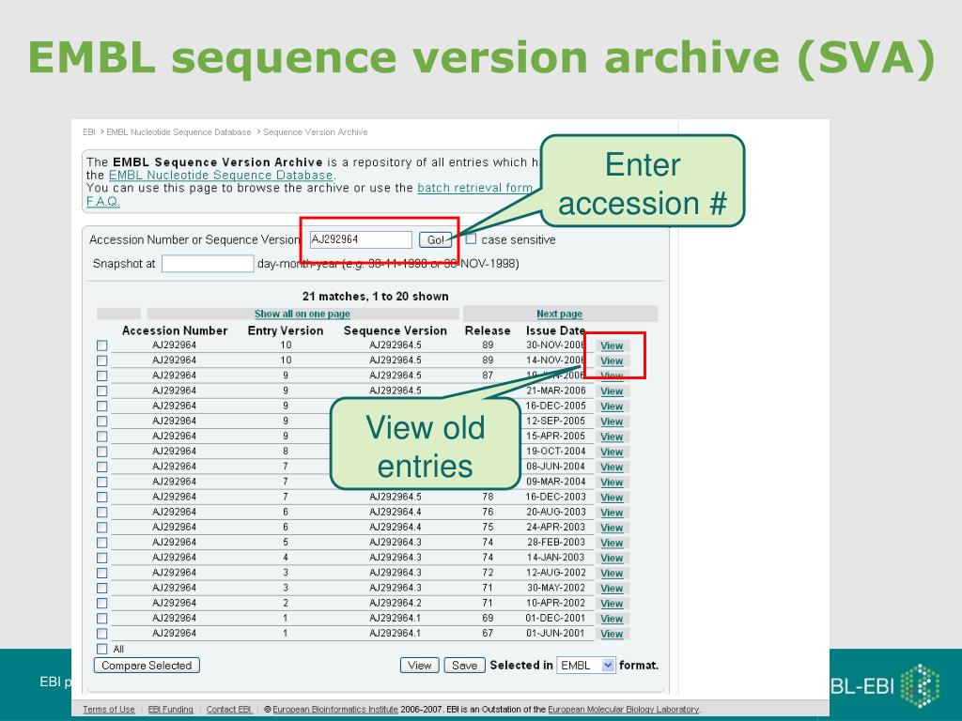Open Contact EBI footer link
The width and height of the screenshot is (962, 721).
coord(229,710)
